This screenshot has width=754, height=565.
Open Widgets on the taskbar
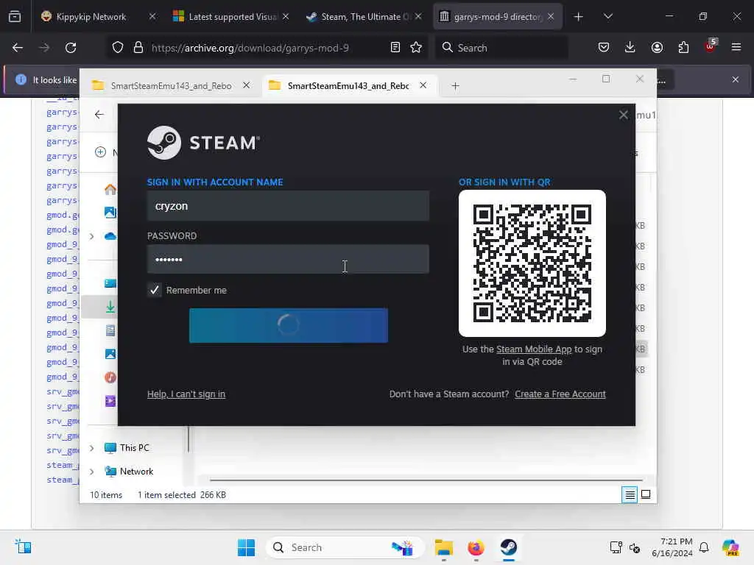tap(23, 547)
